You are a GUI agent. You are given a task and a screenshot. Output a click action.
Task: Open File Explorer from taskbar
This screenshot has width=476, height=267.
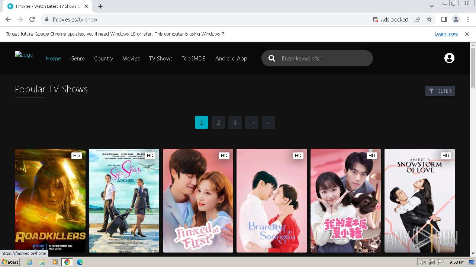point(42,262)
